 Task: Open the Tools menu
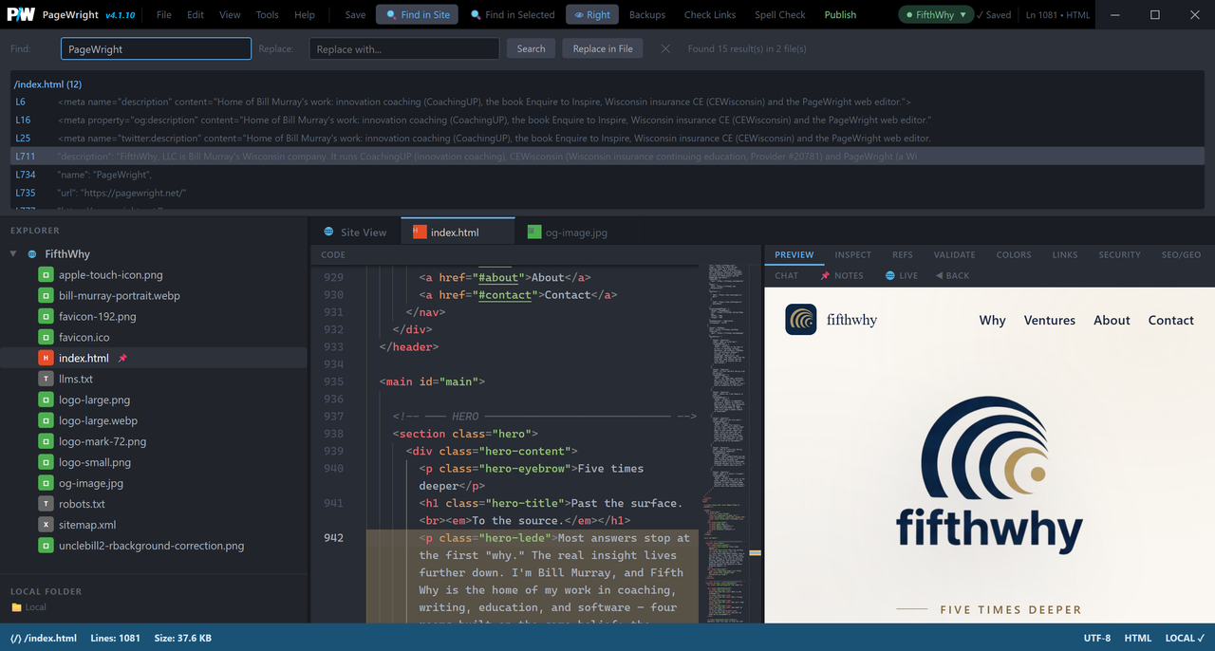[268, 14]
